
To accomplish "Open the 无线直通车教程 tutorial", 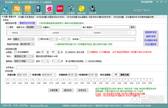I will pyautogui.click(x=151, y=40).
